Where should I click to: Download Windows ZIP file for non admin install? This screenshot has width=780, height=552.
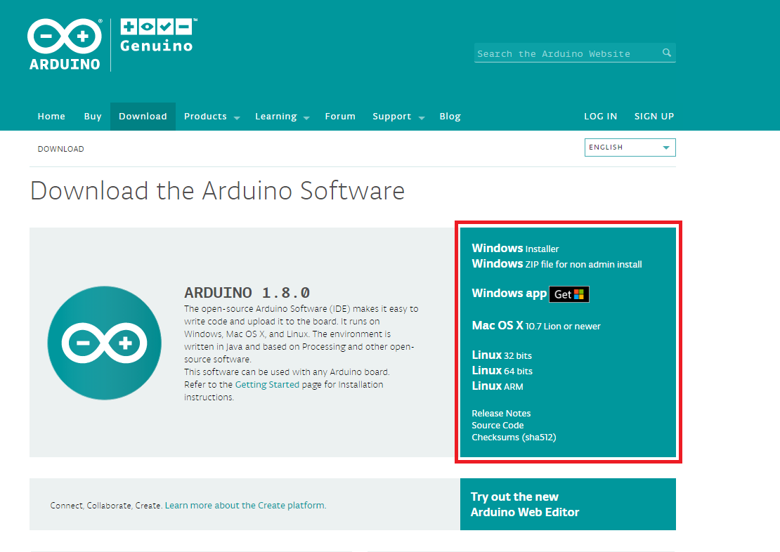tap(557, 263)
